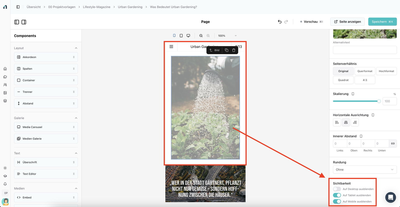The image size is (400, 207).
Task: Collapse the Layout components section
Action: point(76,48)
